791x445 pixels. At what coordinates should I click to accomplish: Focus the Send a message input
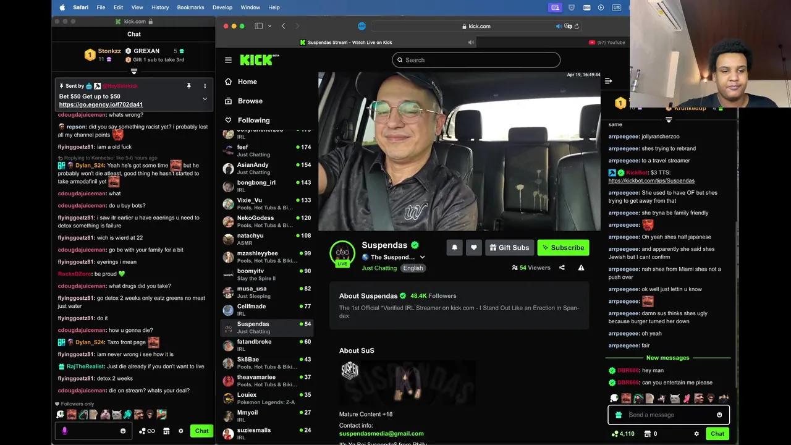(x=669, y=415)
